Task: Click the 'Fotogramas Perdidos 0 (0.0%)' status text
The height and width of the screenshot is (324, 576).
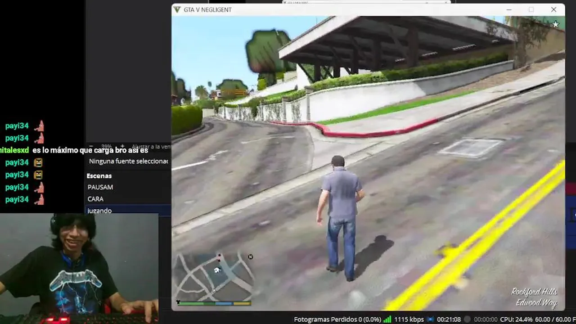Action: click(337, 319)
